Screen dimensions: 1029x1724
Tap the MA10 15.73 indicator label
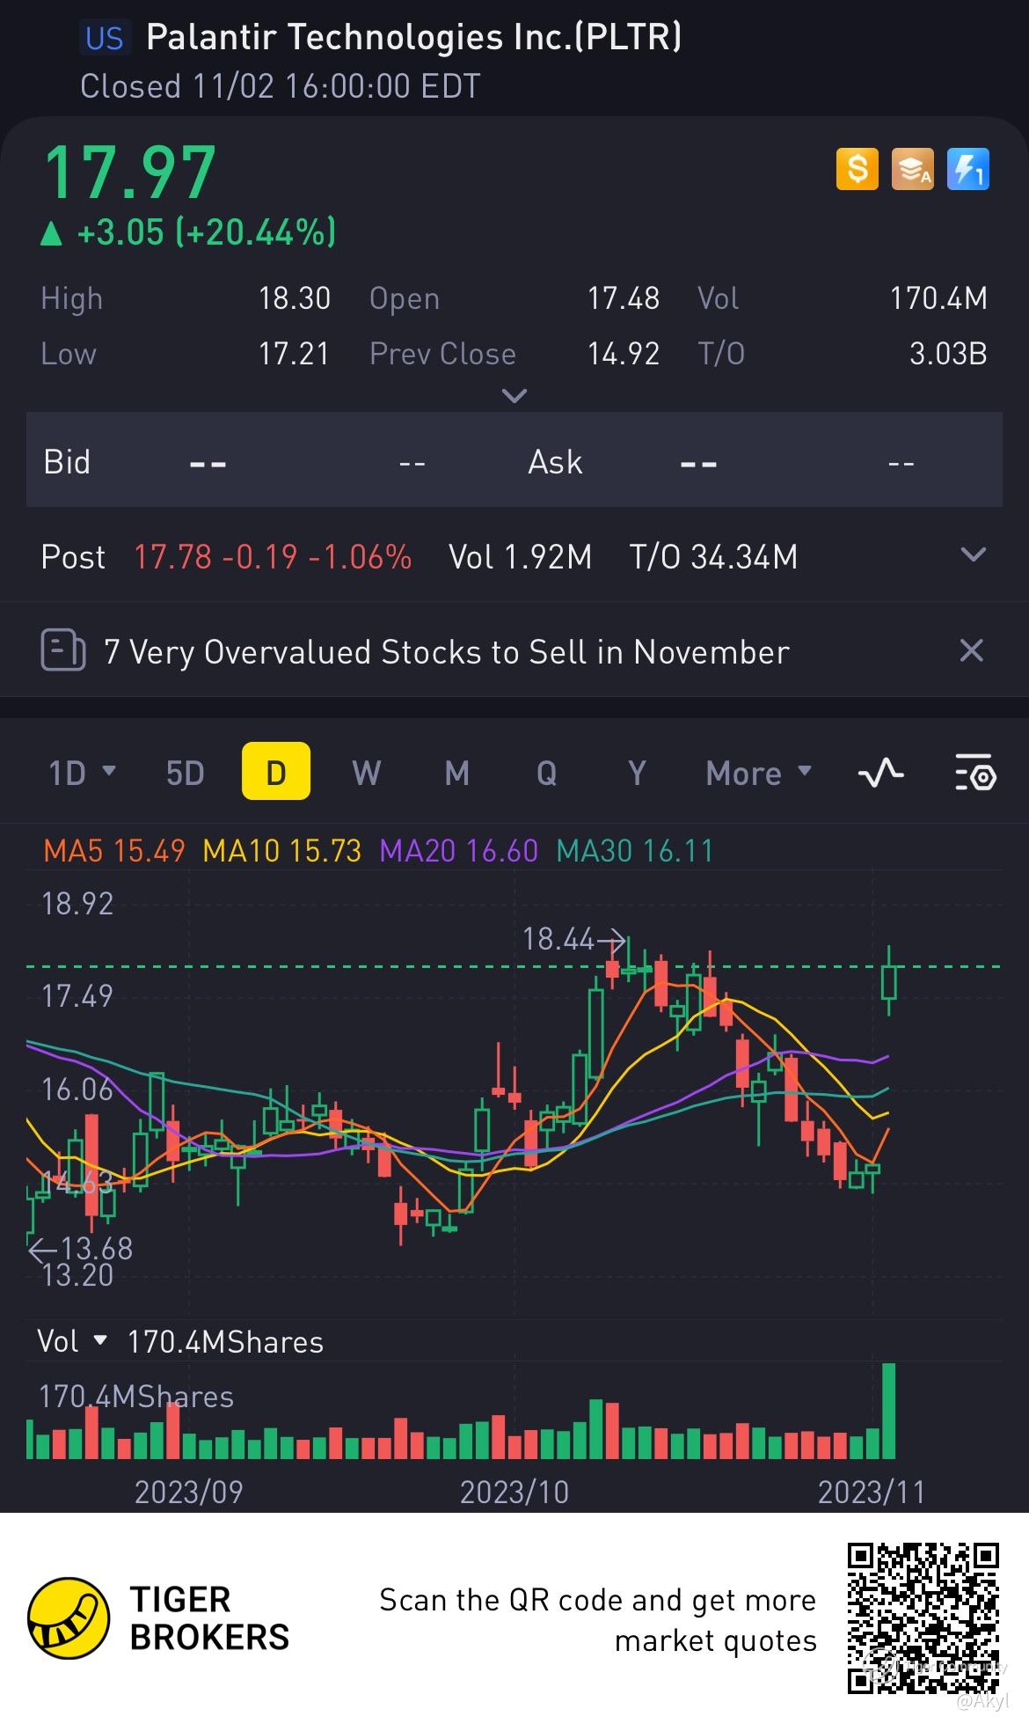281,850
